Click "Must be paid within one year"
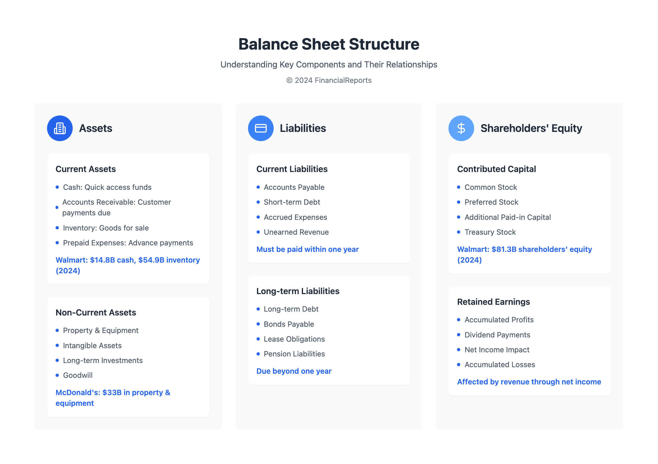658x464 pixels. pyautogui.click(x=307, y=249)
